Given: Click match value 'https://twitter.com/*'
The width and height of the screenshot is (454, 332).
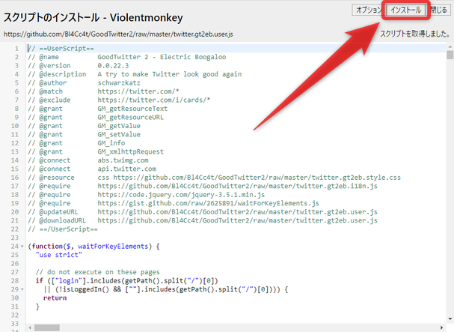Looking at the screenshot, I should point(138,91).
